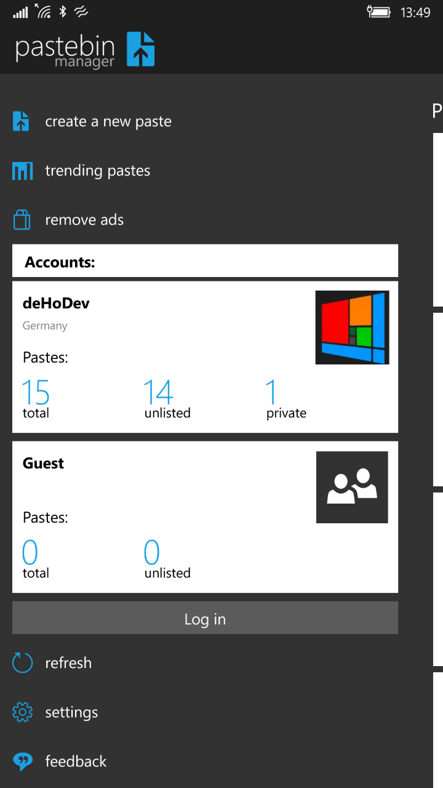Click the refresh circular arrow icon
This screenshot has width=443, height=788.
[22, 663]
